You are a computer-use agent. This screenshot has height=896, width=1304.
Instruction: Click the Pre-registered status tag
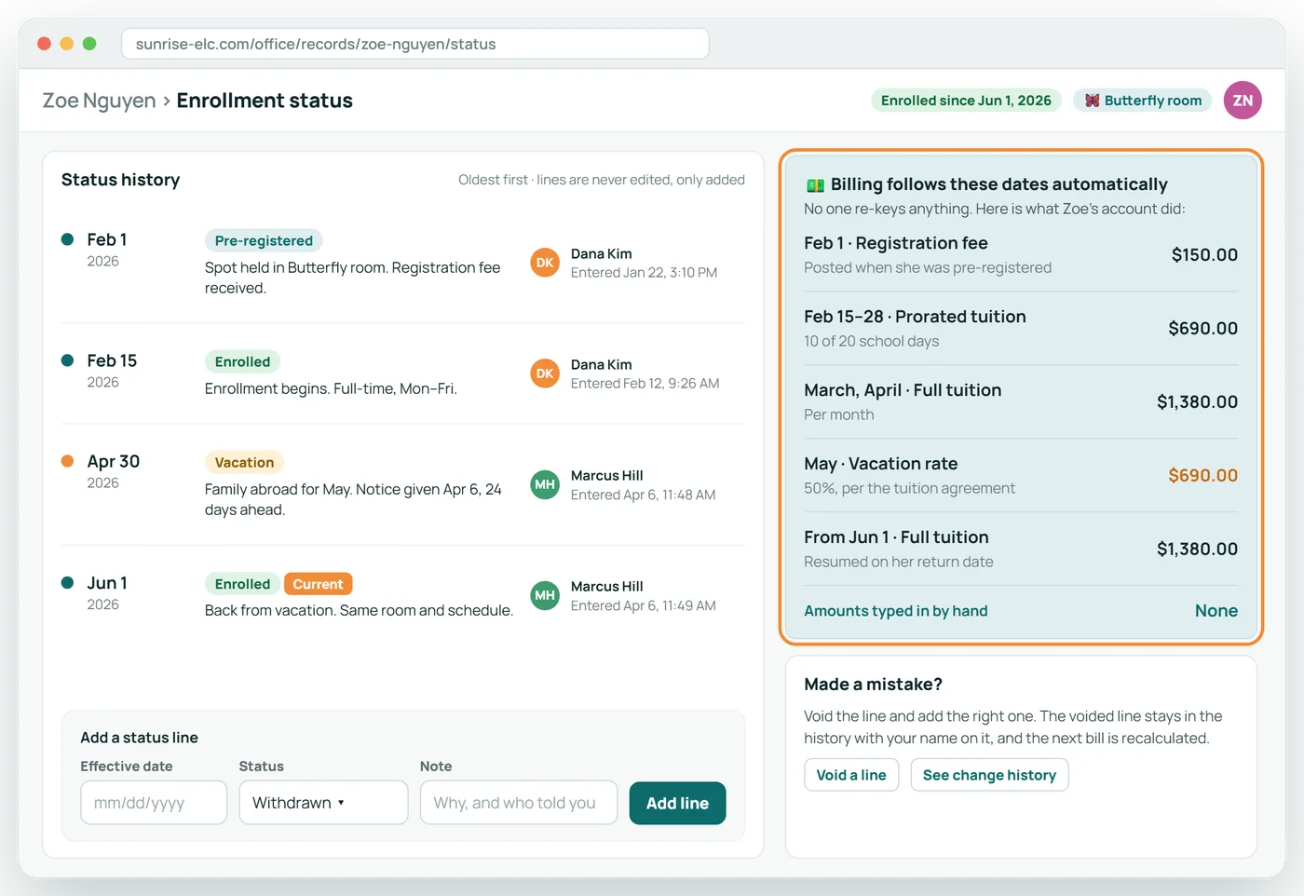pos(264,240)
